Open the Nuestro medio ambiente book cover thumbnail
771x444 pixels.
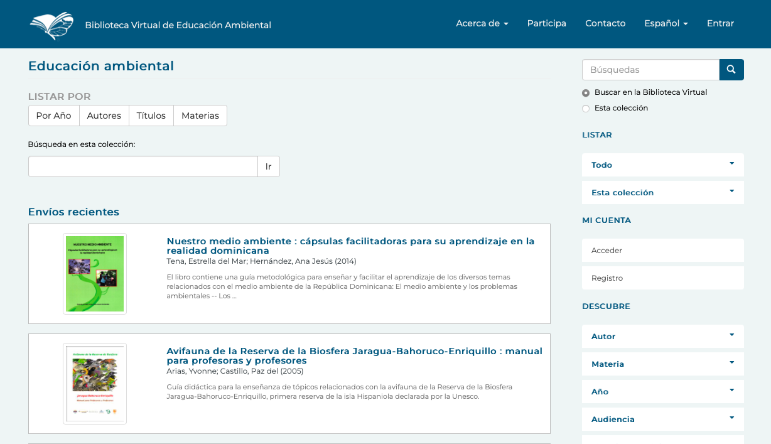coord(95,274)
